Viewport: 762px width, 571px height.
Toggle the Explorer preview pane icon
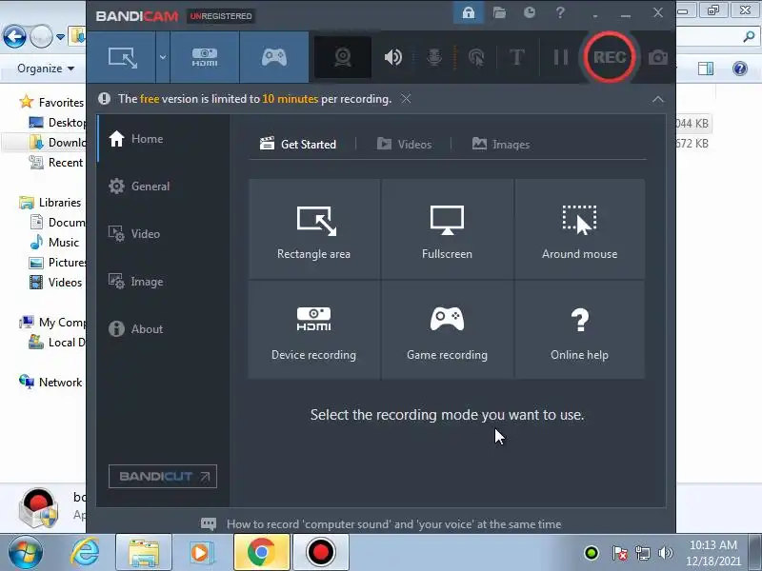(706, 69)
